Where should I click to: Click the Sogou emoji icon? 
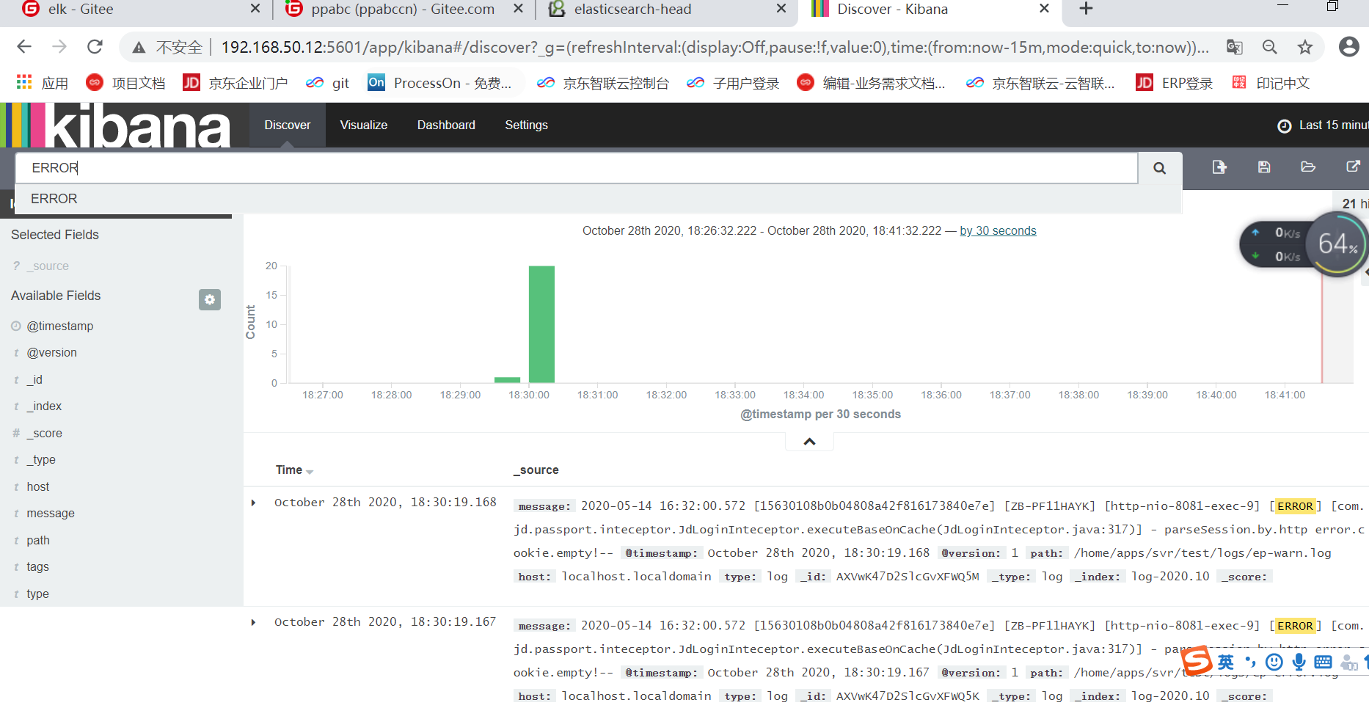[x=1275, y=662]
